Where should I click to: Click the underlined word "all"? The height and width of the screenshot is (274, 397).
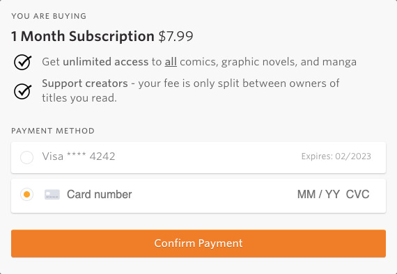click(171, 62)
